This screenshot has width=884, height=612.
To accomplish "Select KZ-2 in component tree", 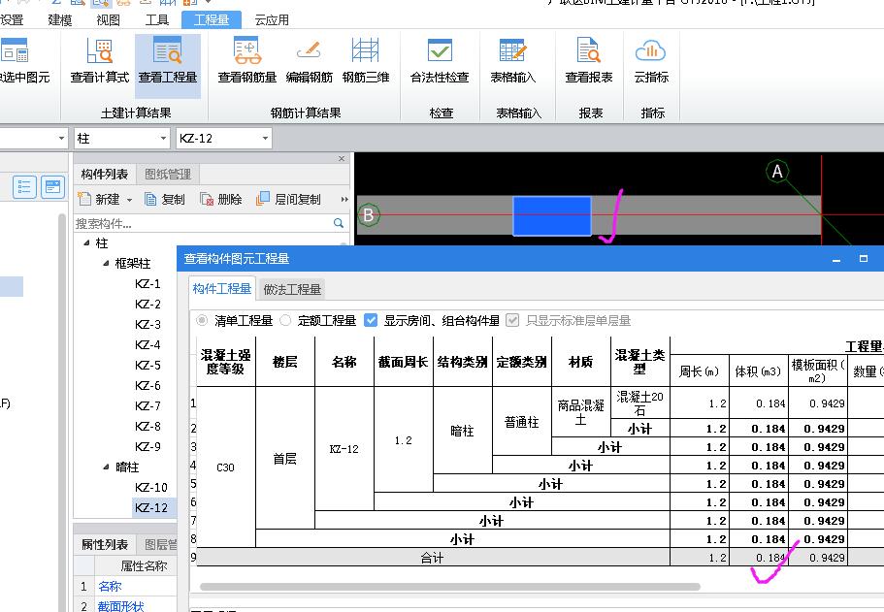I will click(147, 304).
